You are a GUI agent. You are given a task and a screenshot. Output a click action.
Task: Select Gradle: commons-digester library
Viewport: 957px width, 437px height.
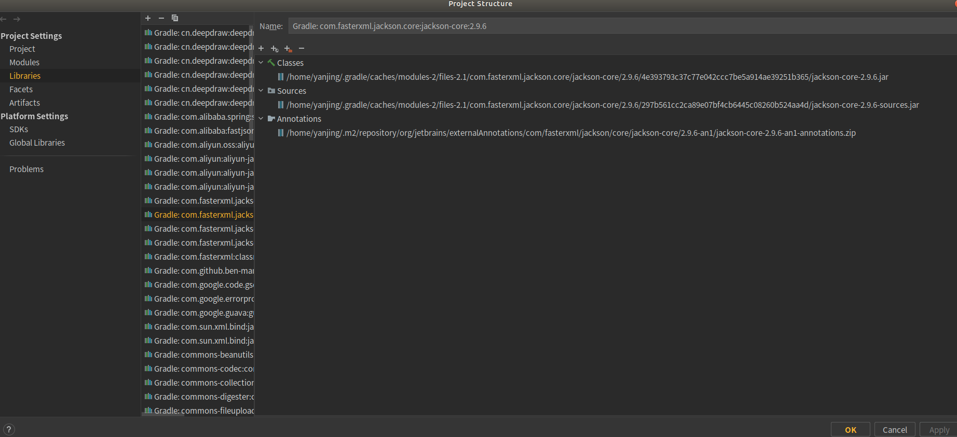pos(198,397)
